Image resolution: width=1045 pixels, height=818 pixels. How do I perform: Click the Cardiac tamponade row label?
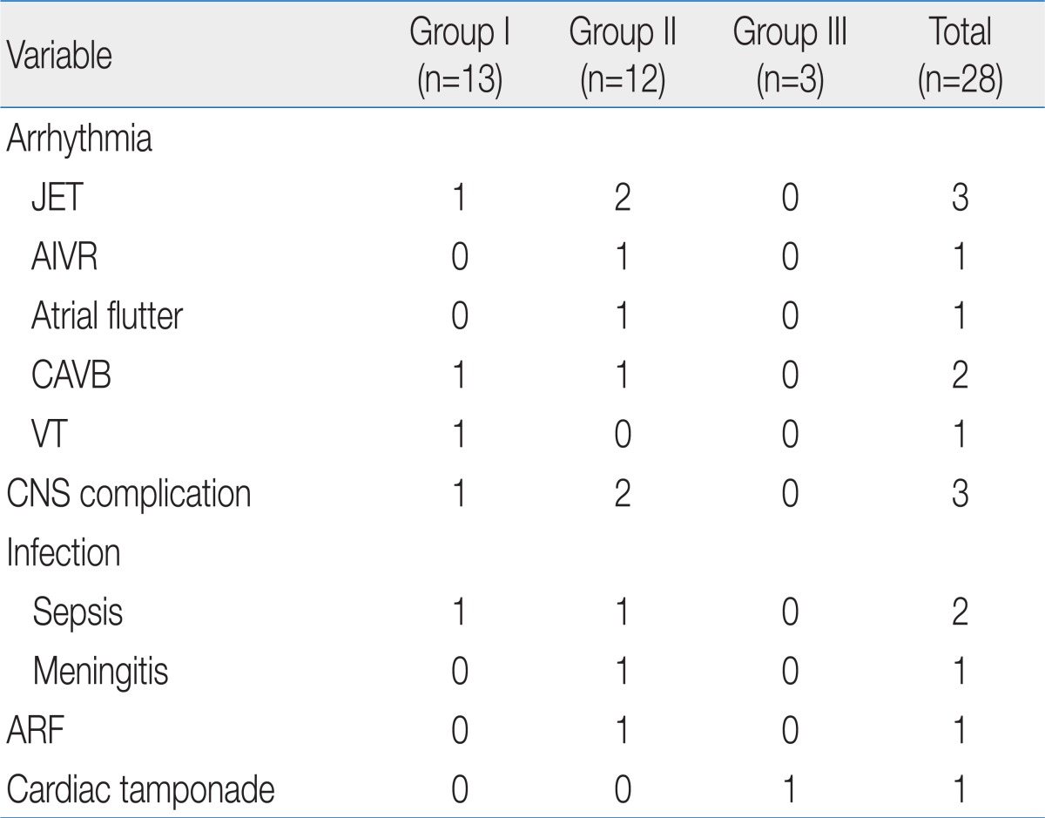(141, 790)
